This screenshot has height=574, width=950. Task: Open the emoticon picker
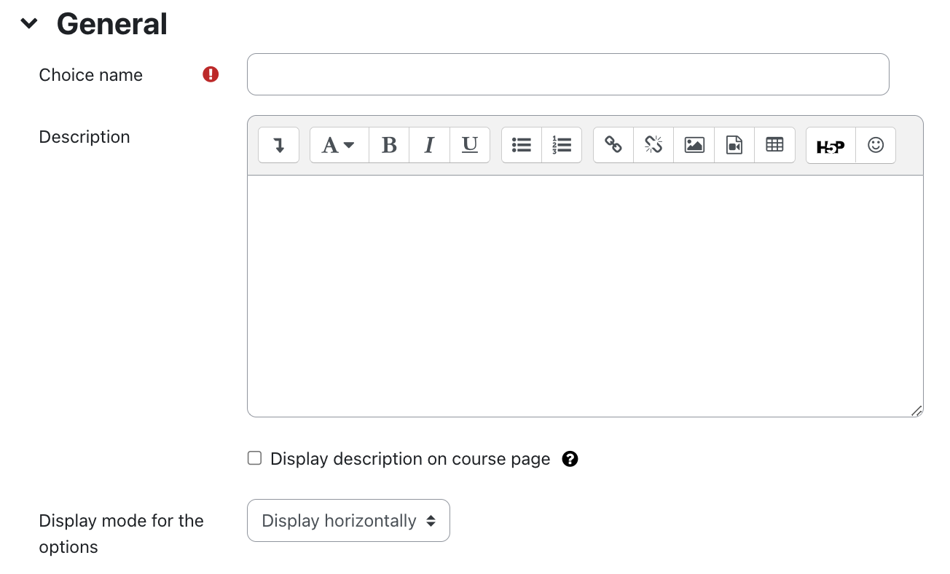click(876, 145)
